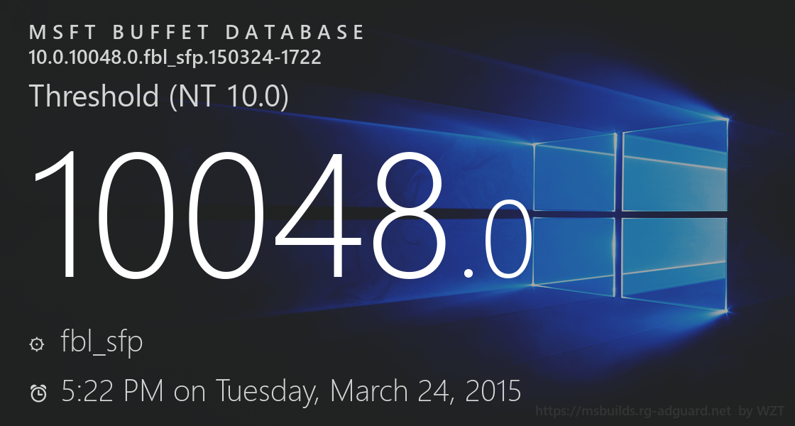The width and height of the screenshot is (795, 426).
Task: Select the 'fbl_sfp' branch name
Action: pos(102,342)
